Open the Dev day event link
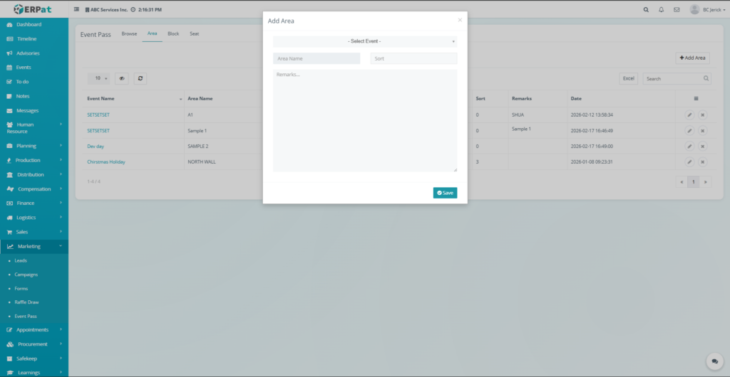 coord(96,147)
